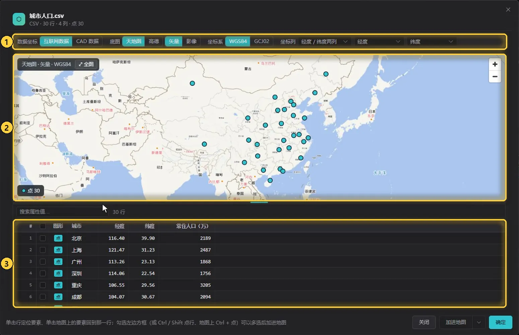Check the checkbox for 成都 row

click(x=43, y=297)
